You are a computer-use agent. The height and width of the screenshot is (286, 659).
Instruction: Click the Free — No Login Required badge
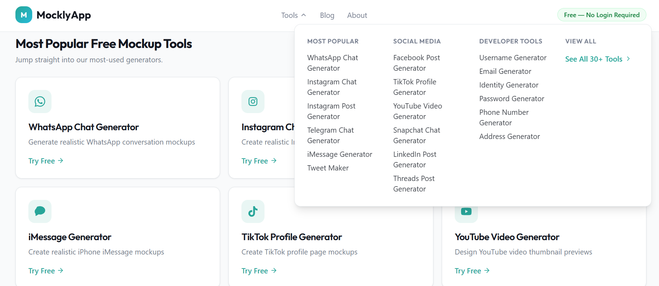click(602, 15)
